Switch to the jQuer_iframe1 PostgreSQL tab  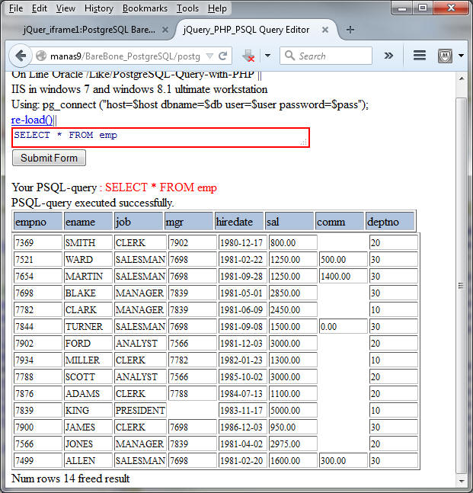click(x=88, y=30)
